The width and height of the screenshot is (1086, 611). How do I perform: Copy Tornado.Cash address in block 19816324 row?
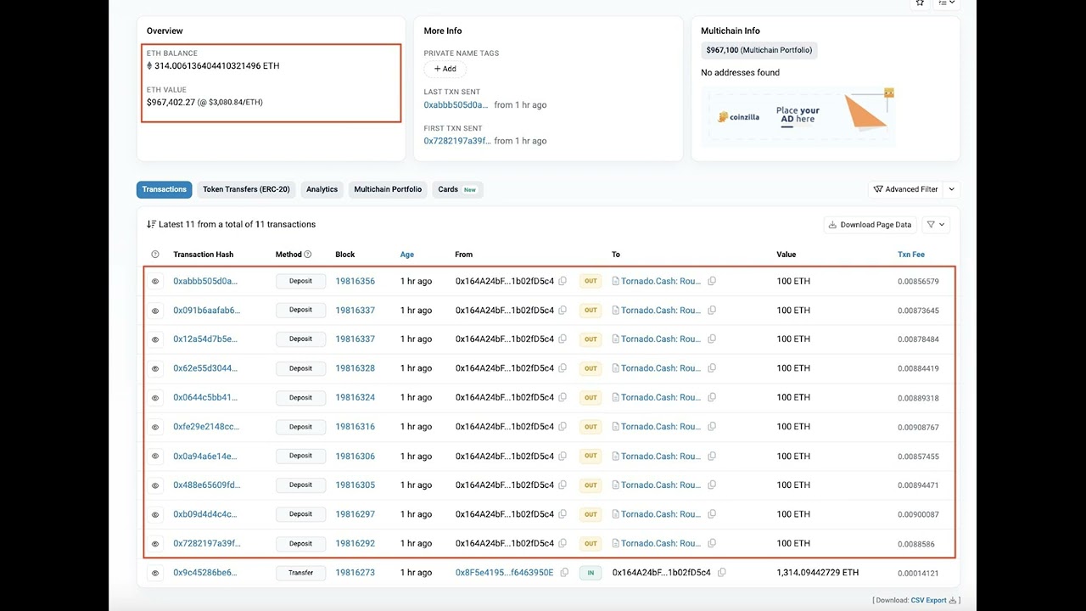coord(712,397)
